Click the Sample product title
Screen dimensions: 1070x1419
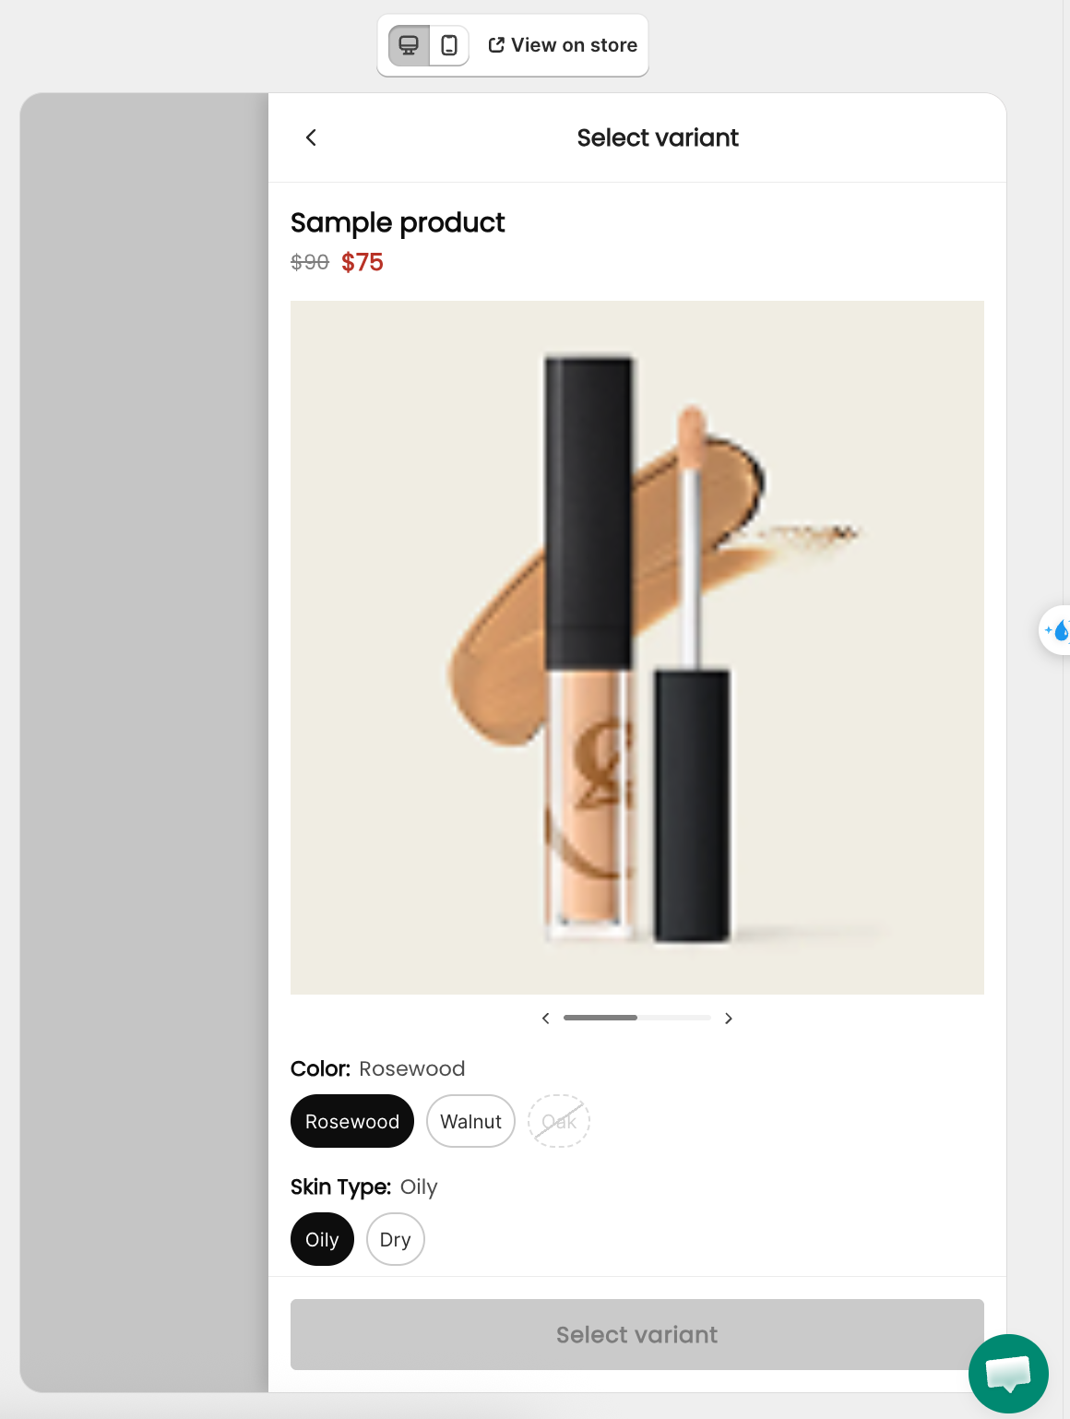(x=398, y=222)
